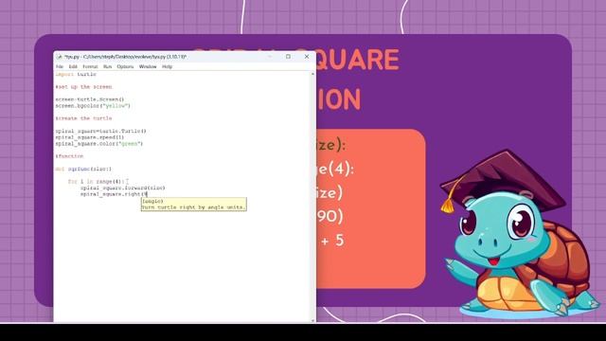Minimize the IDLE editor window
The image size is (606, 341).
click(x=270, y=57)
